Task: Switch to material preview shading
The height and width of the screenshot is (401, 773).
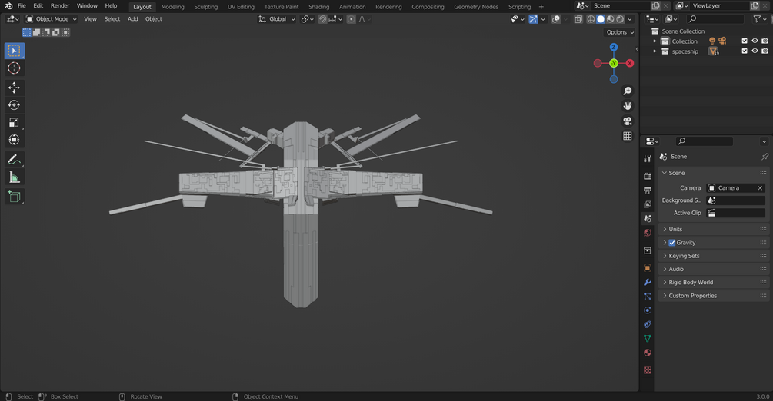Action: point(610,19)
